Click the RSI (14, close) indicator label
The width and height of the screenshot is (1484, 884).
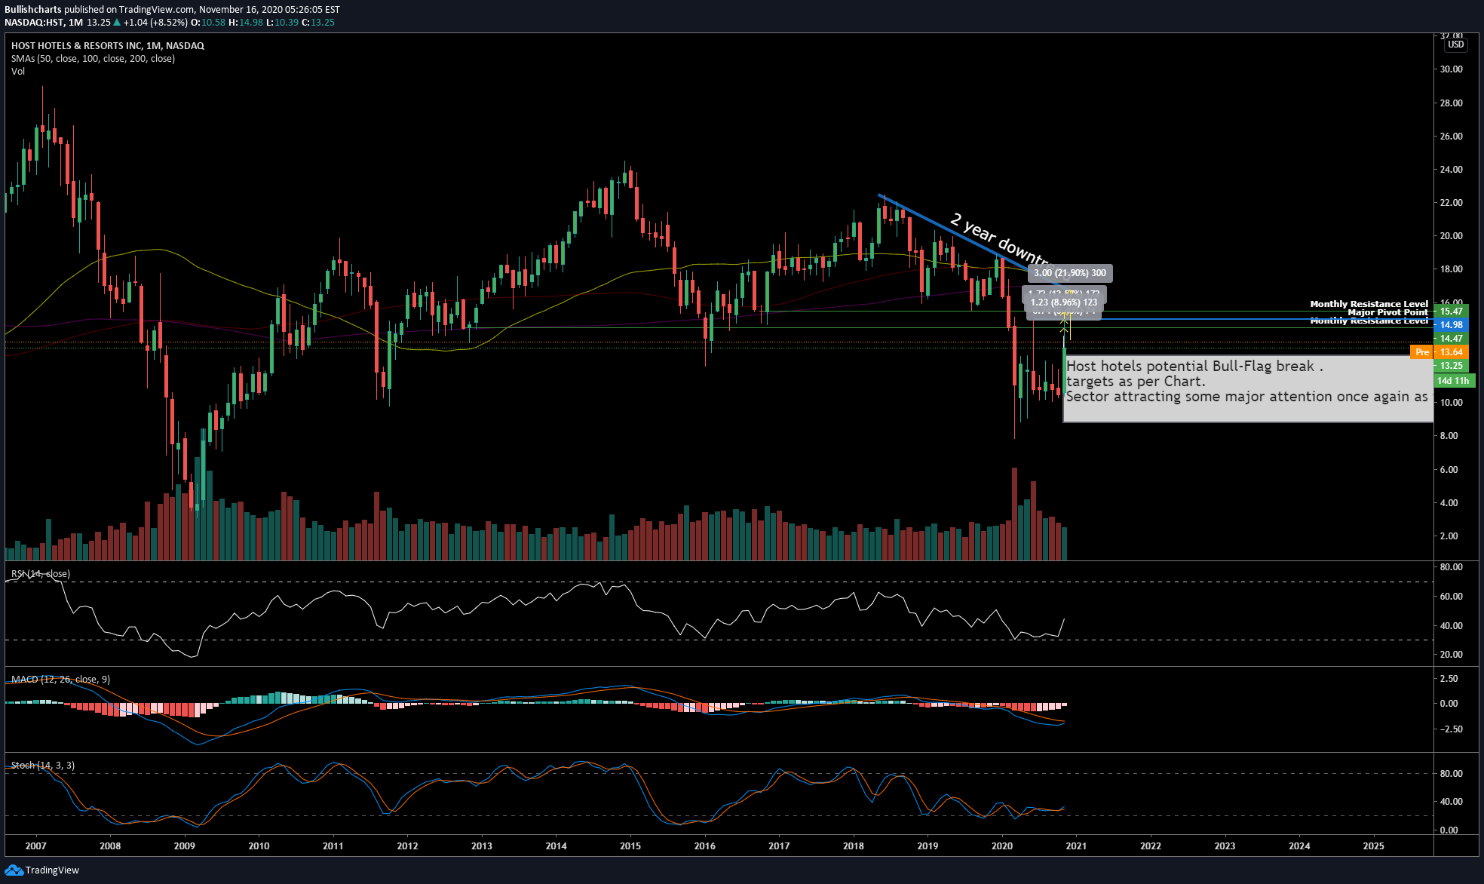(41, 574)
